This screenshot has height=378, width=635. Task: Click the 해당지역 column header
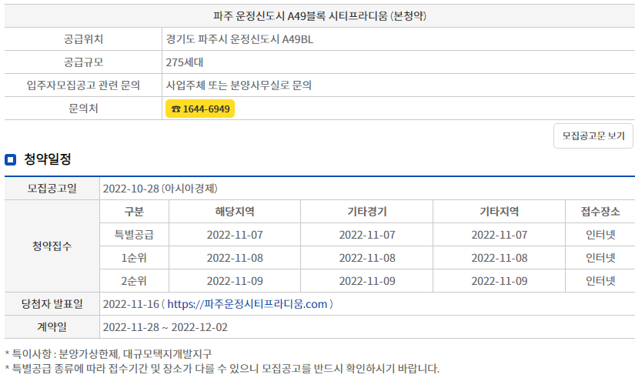(x=235, y=212)
